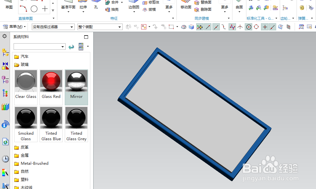Click the 修剪体 (Trim Body) icon

[145, 2]
